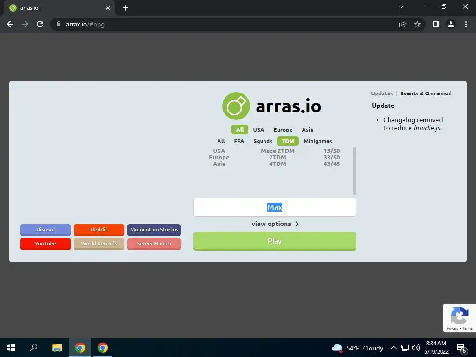Screen dimensions: 476x357
Task: Open the weather widget showing 54°F Cloudy
Action: 357,348
